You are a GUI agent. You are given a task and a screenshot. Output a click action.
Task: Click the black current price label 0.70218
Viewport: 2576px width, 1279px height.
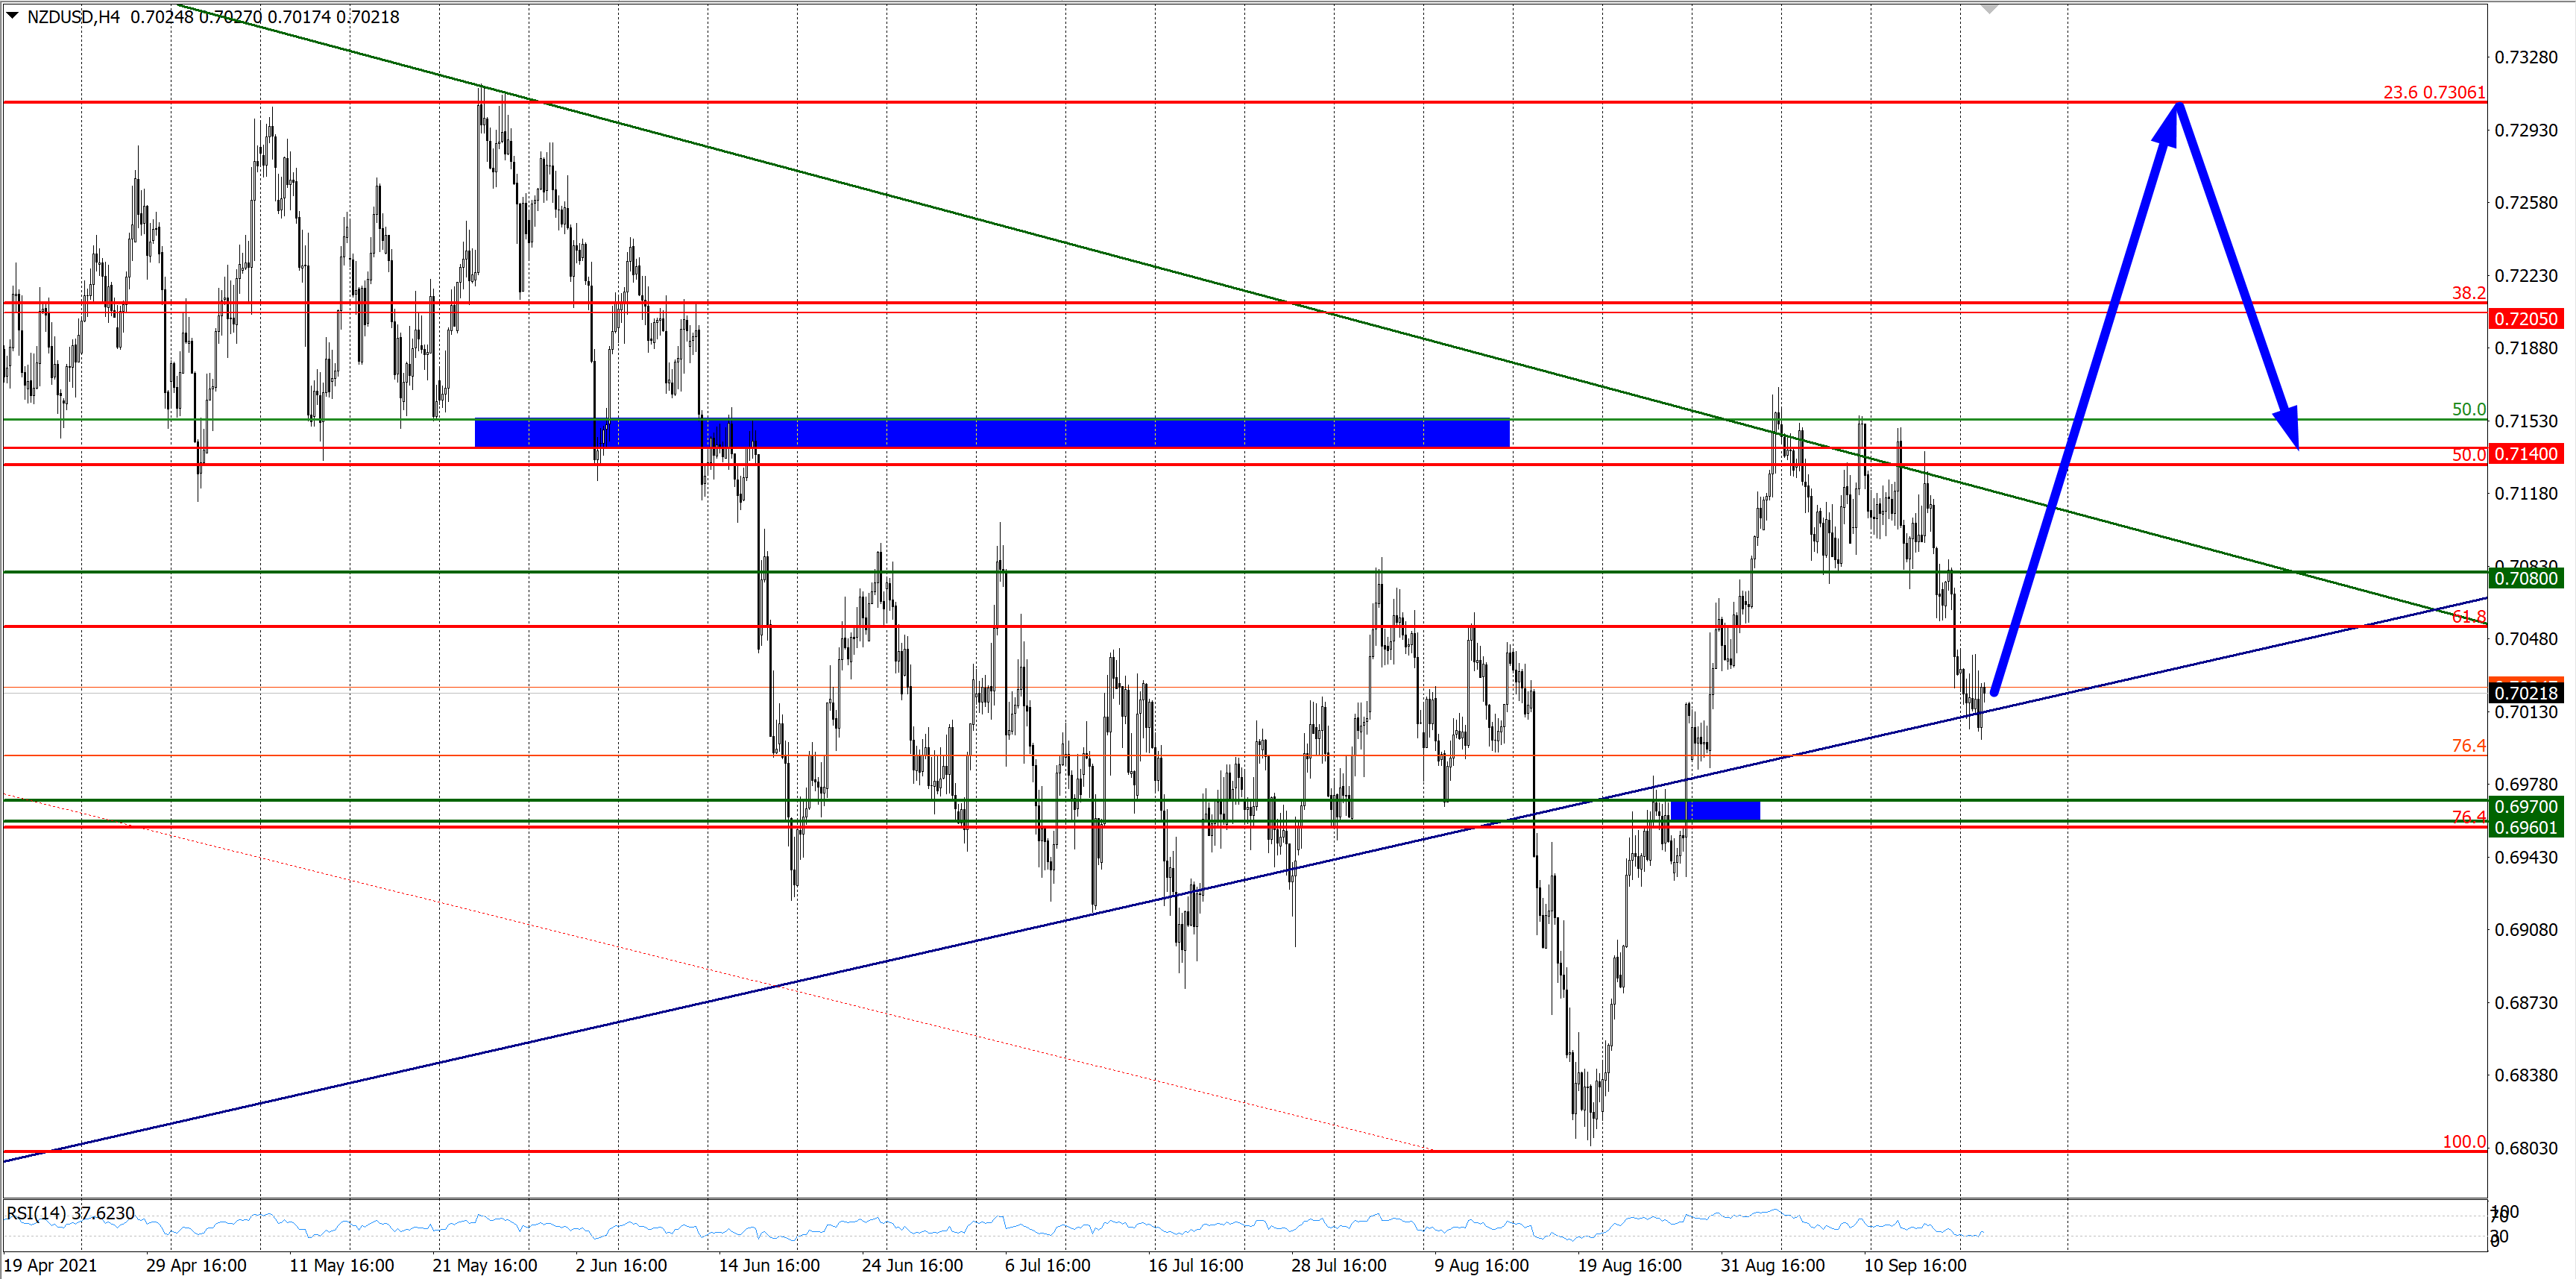pyautogui.click(x=2525, y=693)
